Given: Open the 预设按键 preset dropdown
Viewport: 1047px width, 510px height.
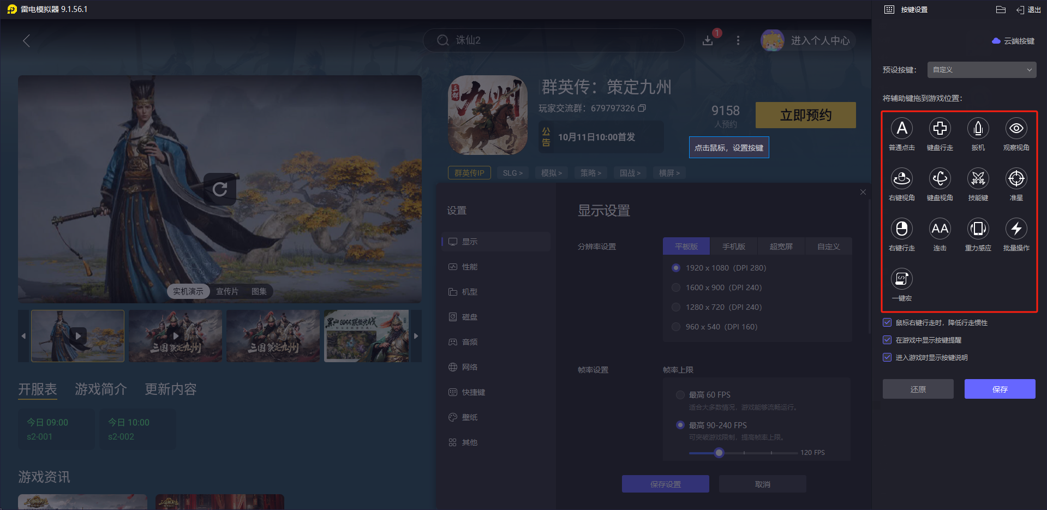Looking at the screenshot, I should 981,69.
